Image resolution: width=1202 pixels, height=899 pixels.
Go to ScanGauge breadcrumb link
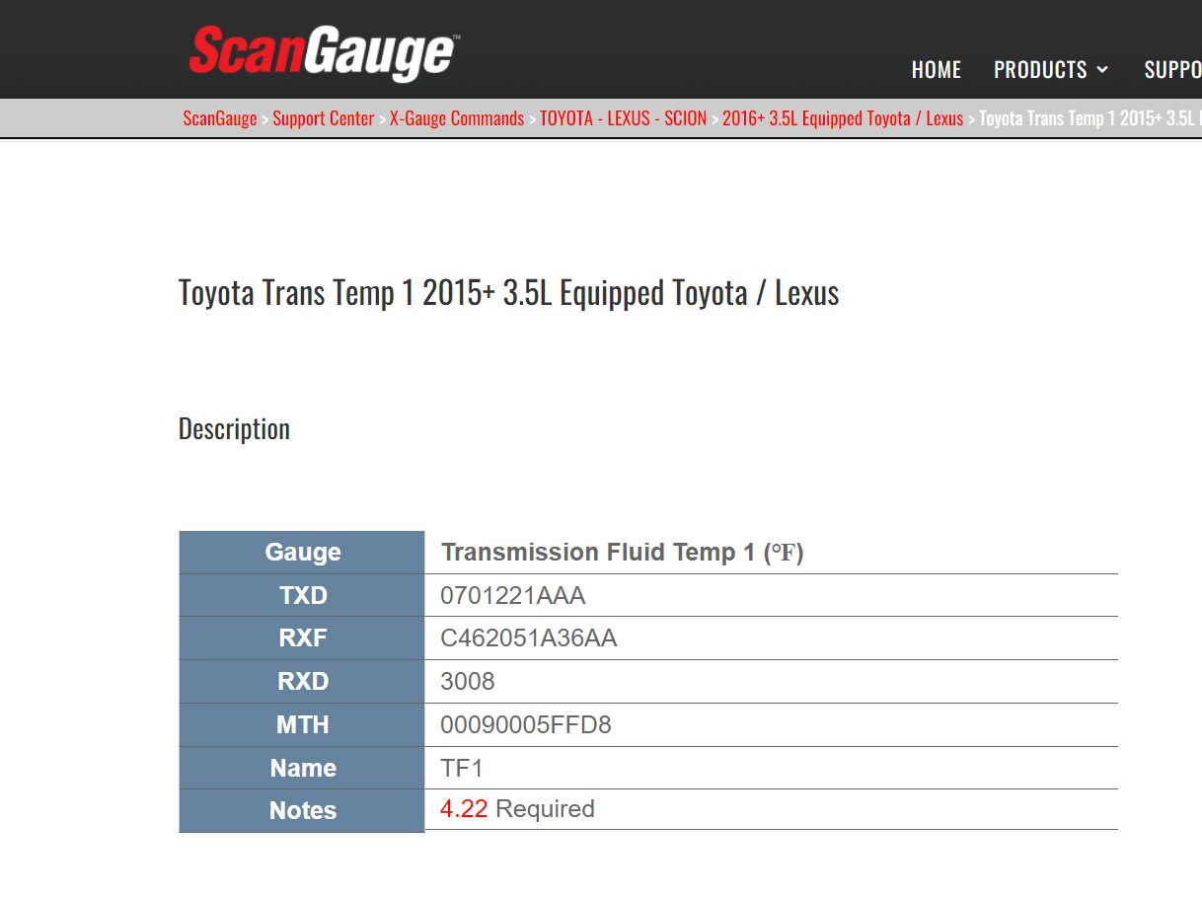coord(219,118)
